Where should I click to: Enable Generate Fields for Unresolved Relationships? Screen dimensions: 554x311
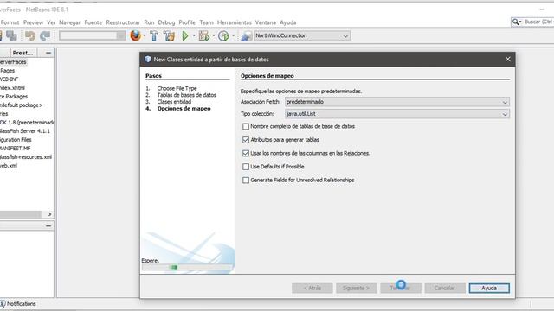click(246, 181)
